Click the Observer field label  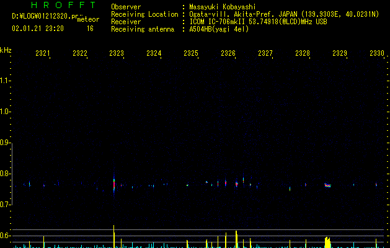coord(126,7)
